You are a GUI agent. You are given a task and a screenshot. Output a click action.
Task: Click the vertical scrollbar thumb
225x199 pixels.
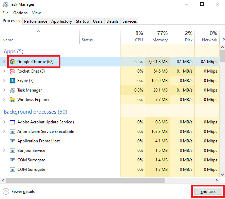pyautogui.click(x=222, y=56)
